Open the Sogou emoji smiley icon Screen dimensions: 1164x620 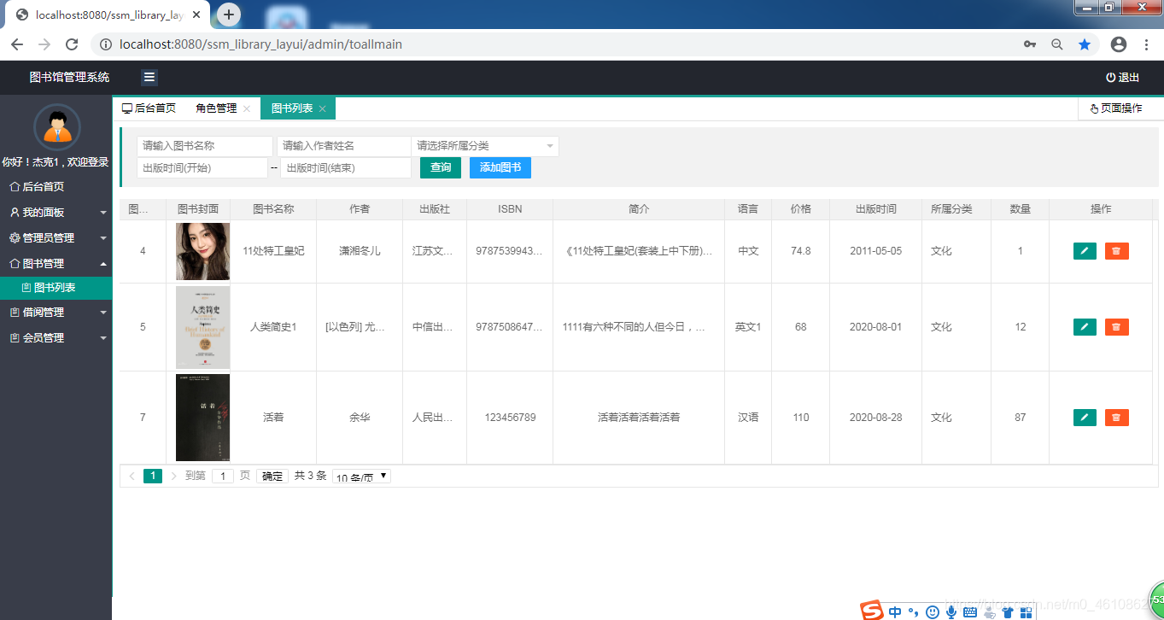933,611
